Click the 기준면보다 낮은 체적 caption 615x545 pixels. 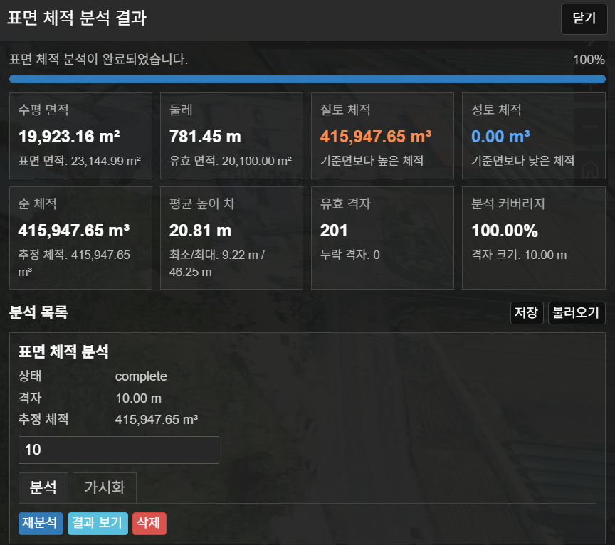[523, 161]
